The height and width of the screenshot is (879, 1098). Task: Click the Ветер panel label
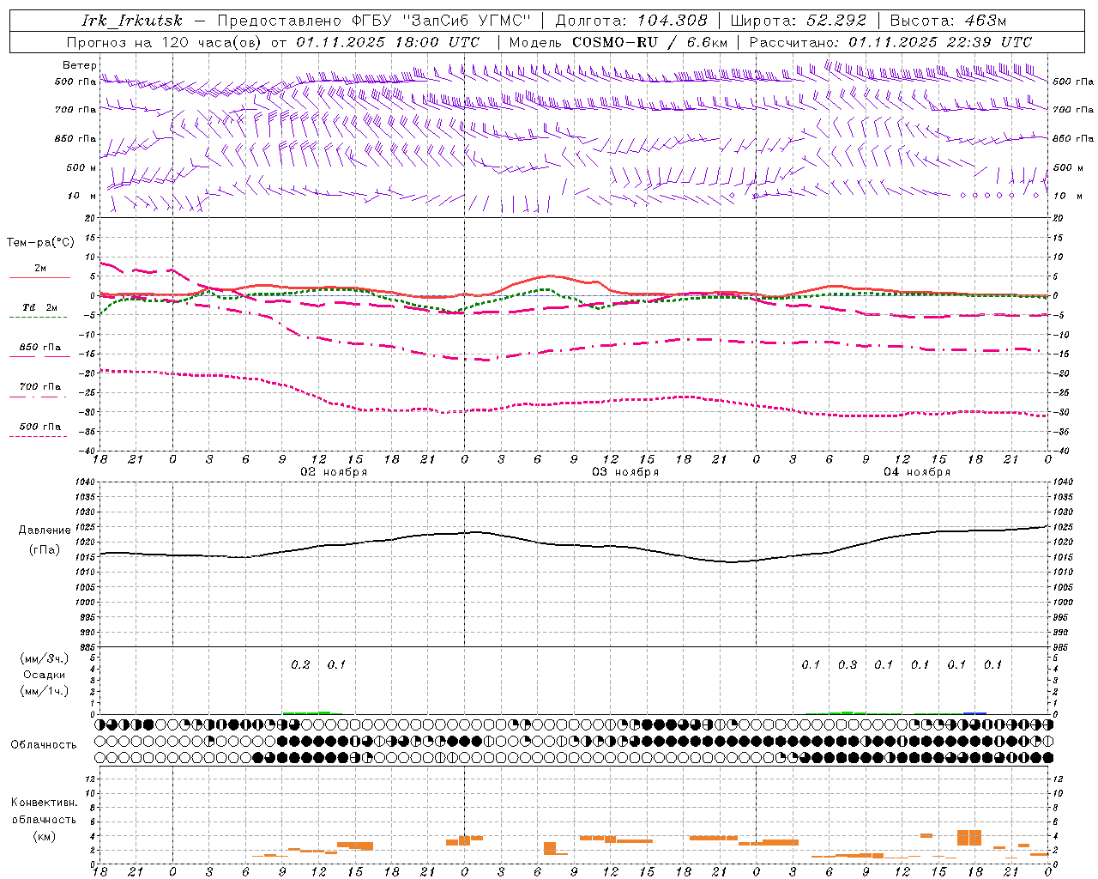pyautogui.click(x=80, y=65)
